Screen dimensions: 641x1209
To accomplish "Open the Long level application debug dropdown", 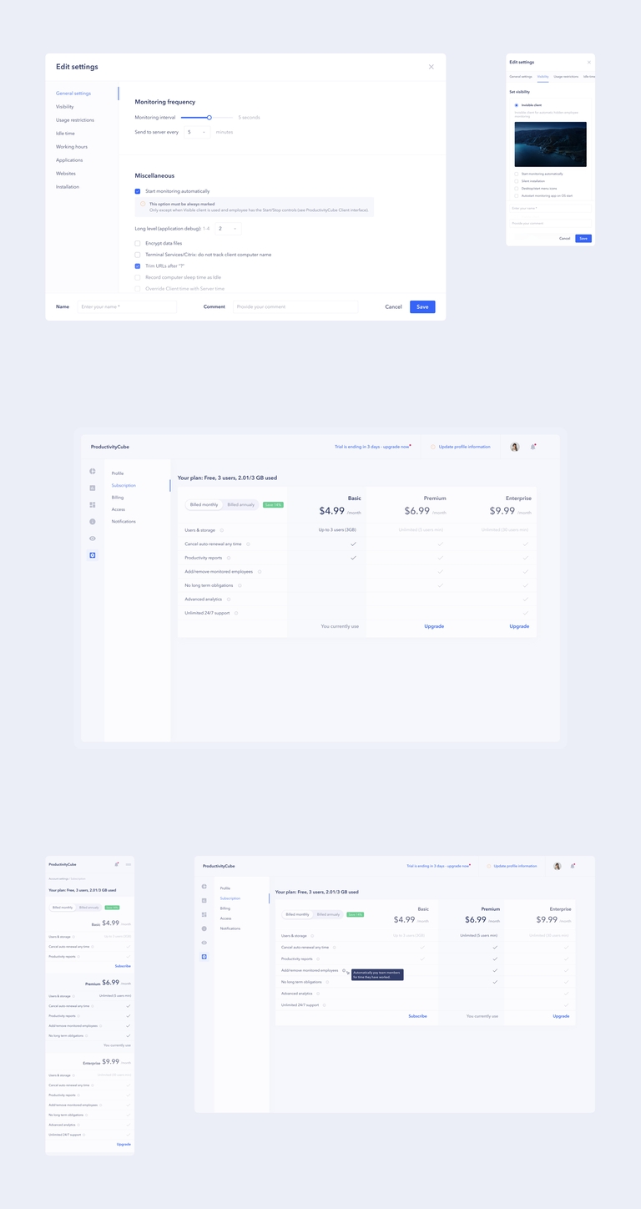I will pos(228,228).
